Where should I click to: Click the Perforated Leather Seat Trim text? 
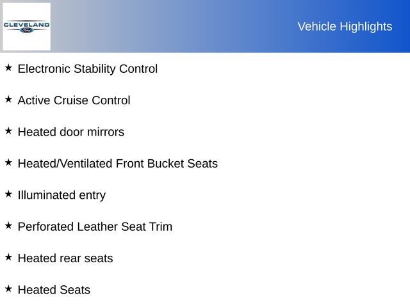[x=95, y=226]
